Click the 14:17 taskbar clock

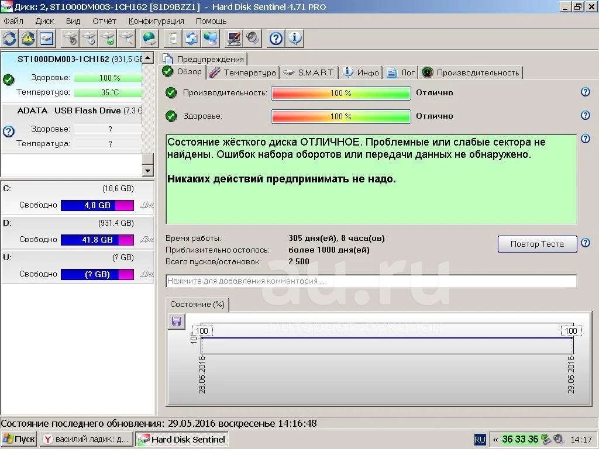point(581,440)
